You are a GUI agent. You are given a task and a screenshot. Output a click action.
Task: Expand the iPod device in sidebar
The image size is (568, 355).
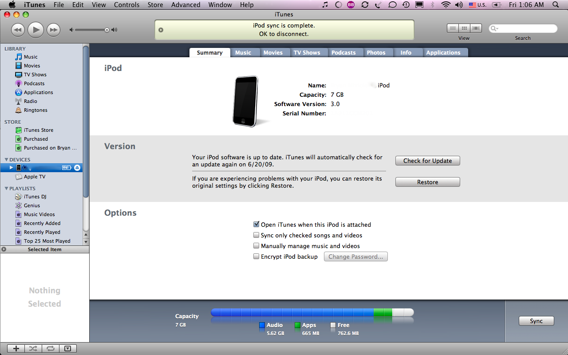[12, 168]
